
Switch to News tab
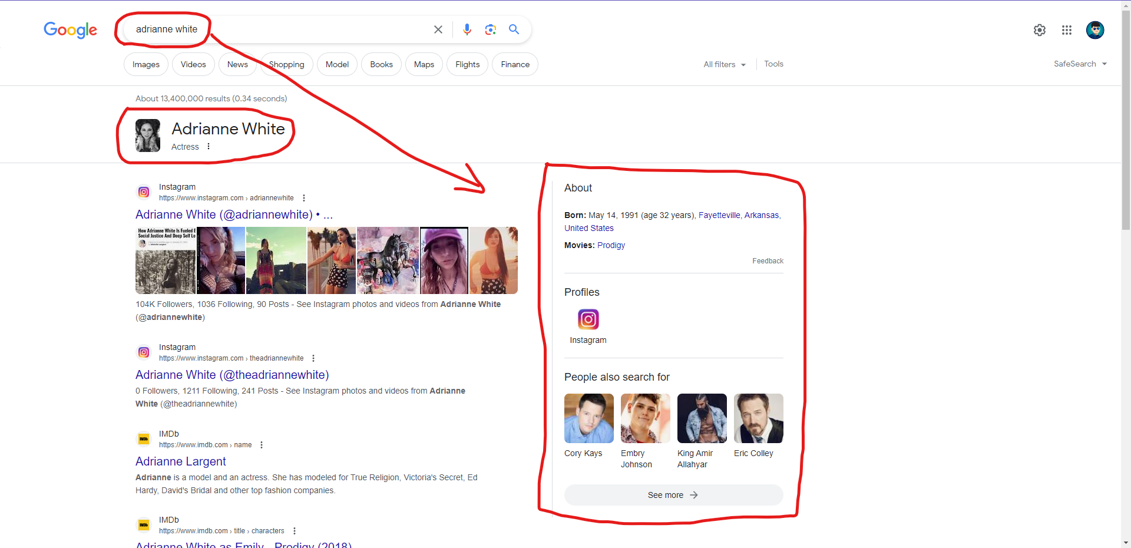[x=237, y=64]
